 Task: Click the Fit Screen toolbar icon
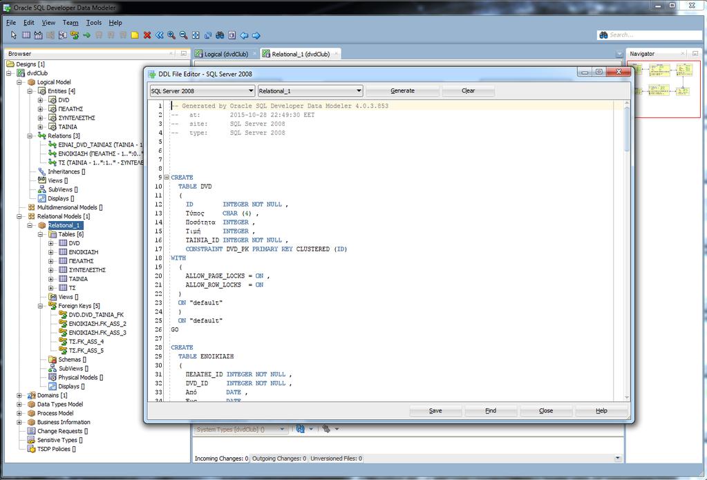[x=196, y=35]
